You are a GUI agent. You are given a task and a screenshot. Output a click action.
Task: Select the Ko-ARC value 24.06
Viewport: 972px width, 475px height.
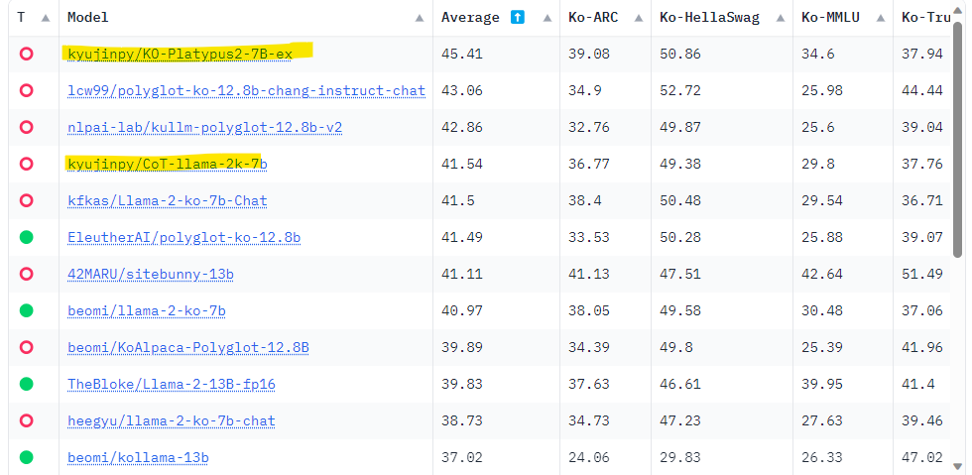[589, 457]
